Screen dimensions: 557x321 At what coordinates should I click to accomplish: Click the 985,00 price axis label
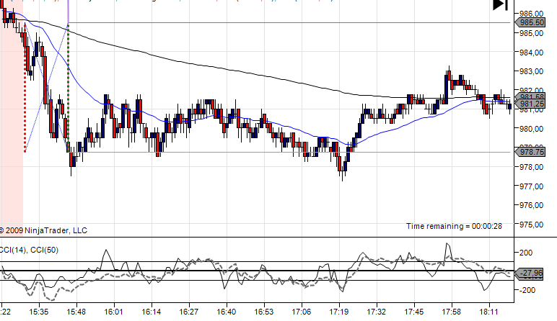point(532,33)
